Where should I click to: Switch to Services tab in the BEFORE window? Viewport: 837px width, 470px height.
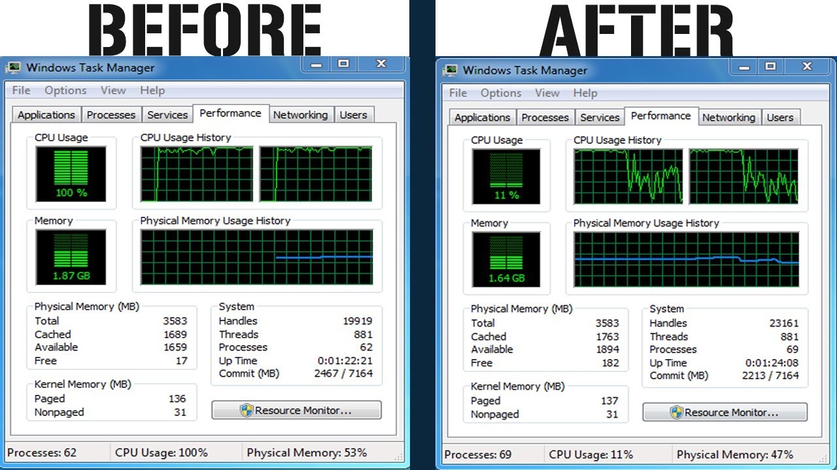click(x=167, y=115)
